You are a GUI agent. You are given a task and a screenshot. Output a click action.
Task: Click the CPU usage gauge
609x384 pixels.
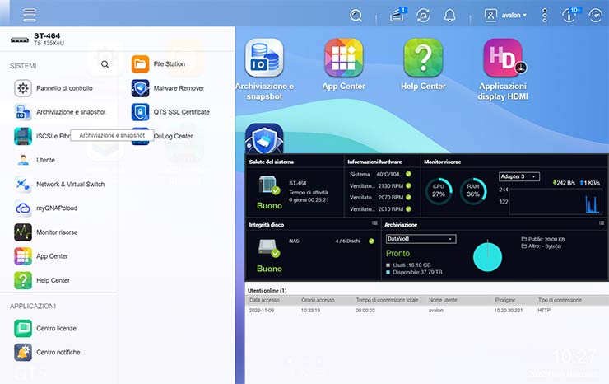[439, 190]
